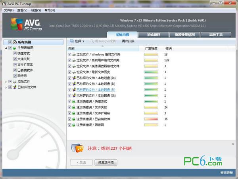238x179 pixels.
Task: Click the icon for 垃圾文件 / Windows 临时文件夹
Action: tap(74, 54)
